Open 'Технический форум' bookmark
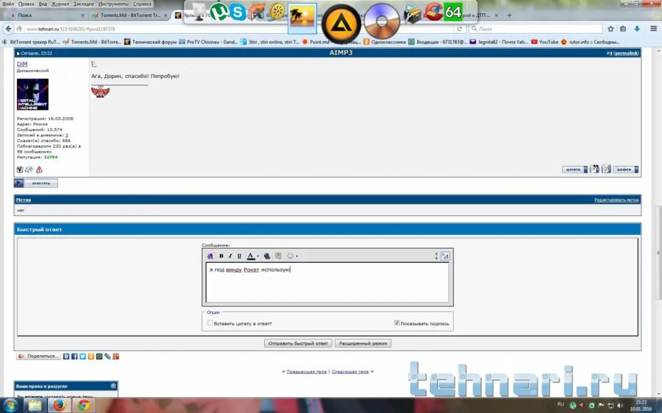The height and width of the screenshot is (413, 662). pyautogui.click(x=150, y=42)
